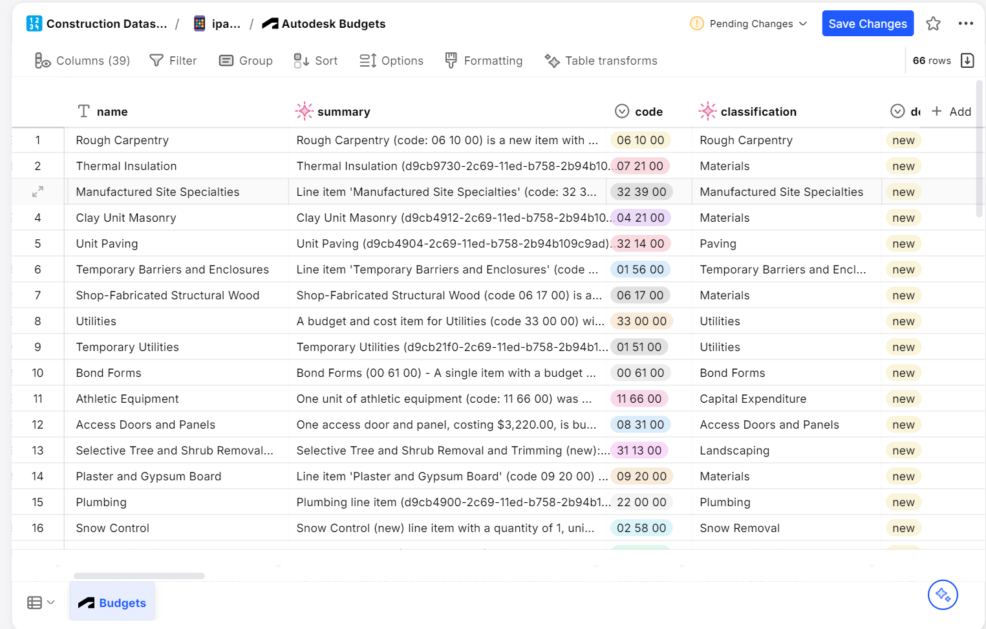Star this table as a favorite
Screen dimensions: 986x629
[933, 24]
